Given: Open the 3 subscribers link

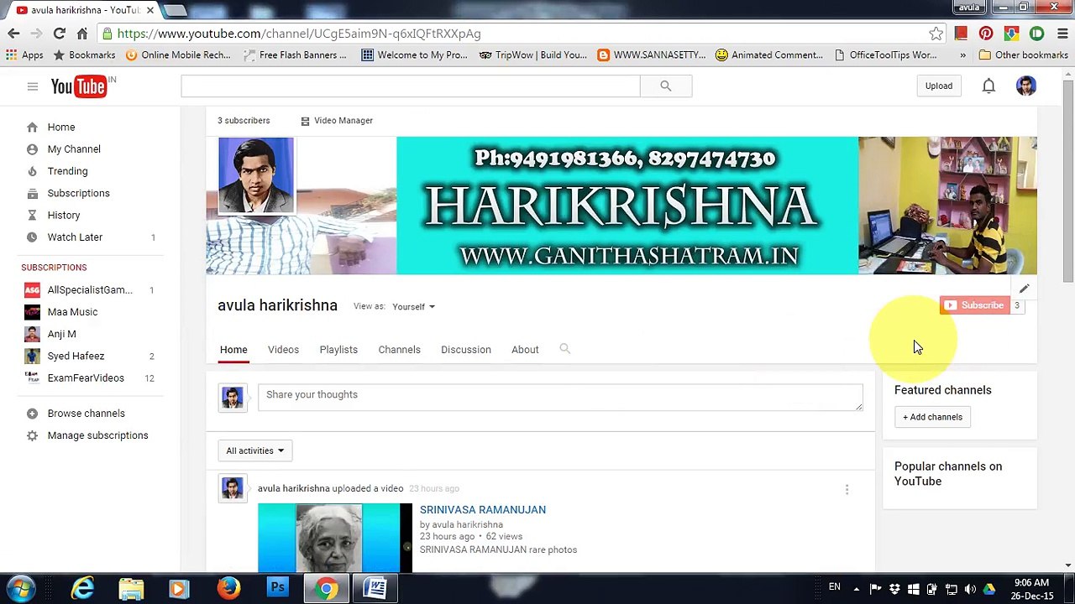Looking at the screenshot, I should point(244,121).
